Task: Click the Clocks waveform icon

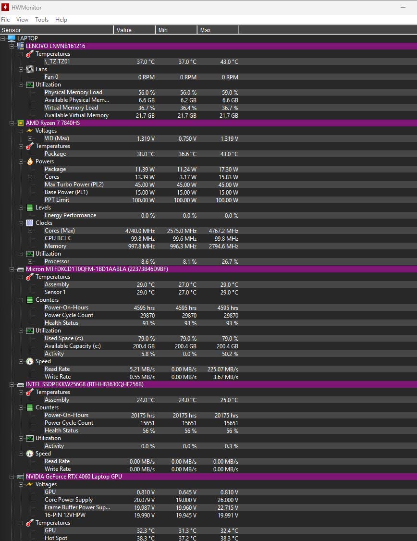Action: click(30, 223)
